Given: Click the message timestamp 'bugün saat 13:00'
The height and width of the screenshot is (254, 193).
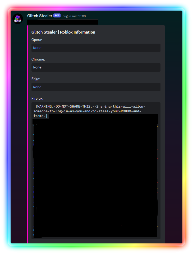Looking at the screenshot, I should tap(74, 16).
